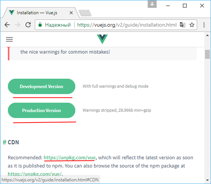211x184 pixels.
Task: Click the vertical scrollbar thumb
Action: [x=207, y=54]
